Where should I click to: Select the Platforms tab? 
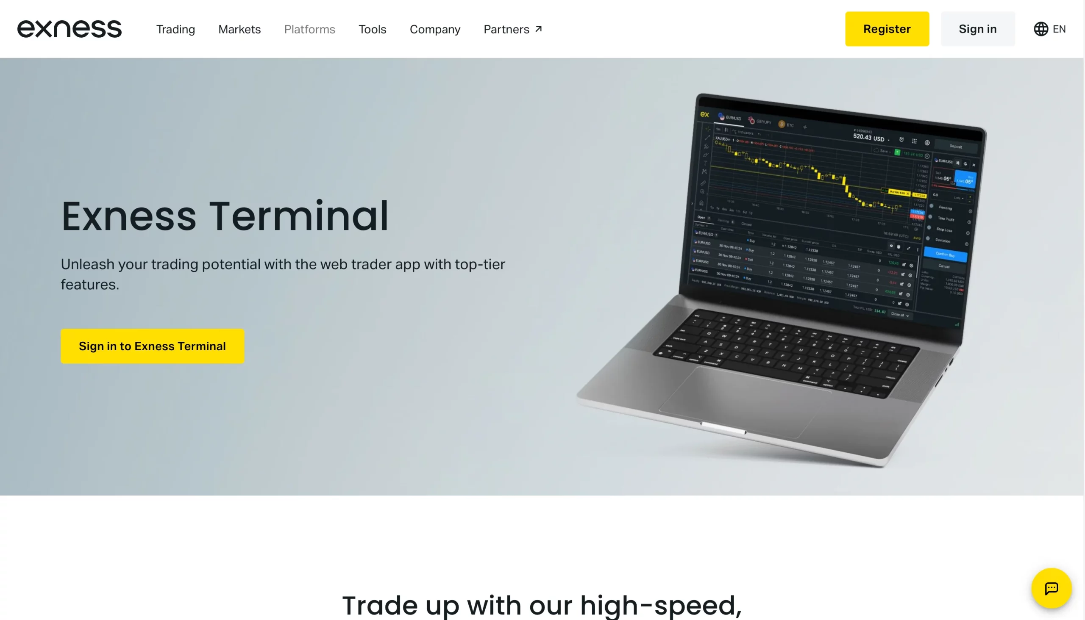(309, 29)
